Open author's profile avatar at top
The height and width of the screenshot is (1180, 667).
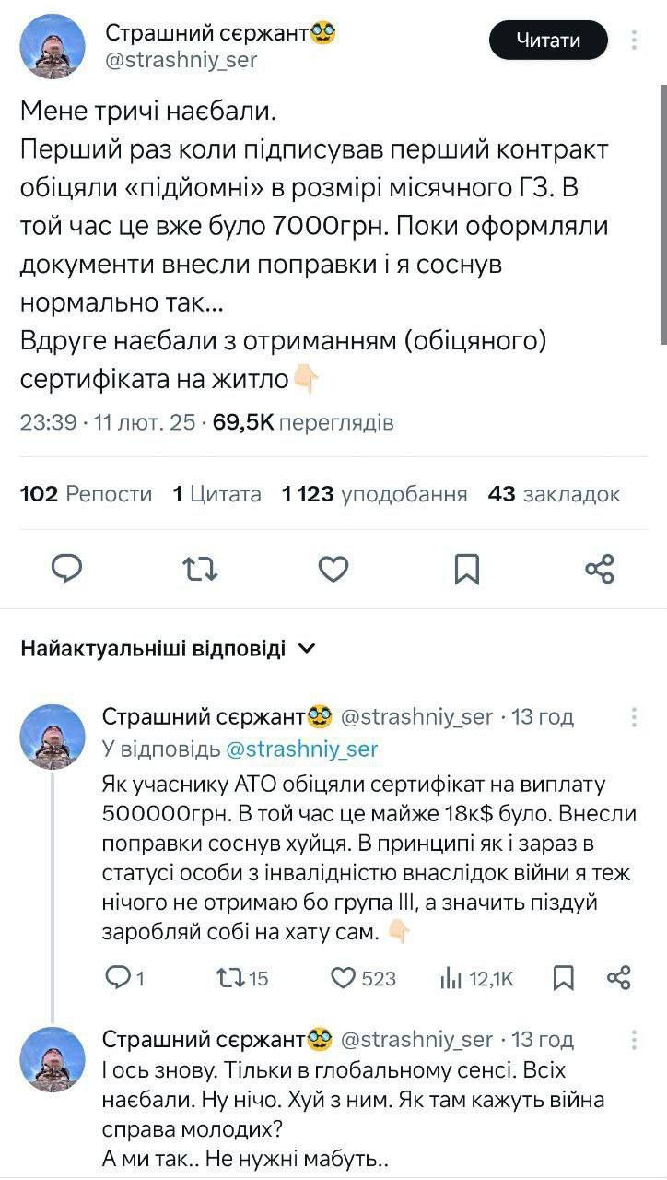[53, 47]
